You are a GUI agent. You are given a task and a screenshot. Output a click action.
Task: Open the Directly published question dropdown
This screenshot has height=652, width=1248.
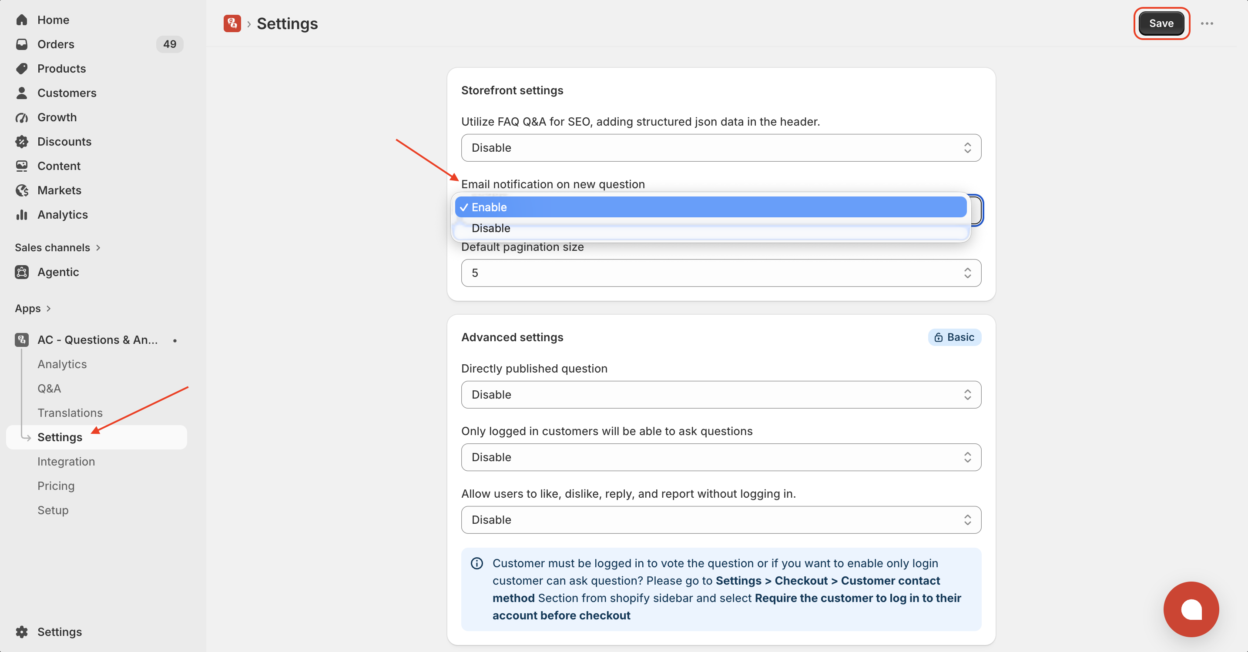[721, 395]
